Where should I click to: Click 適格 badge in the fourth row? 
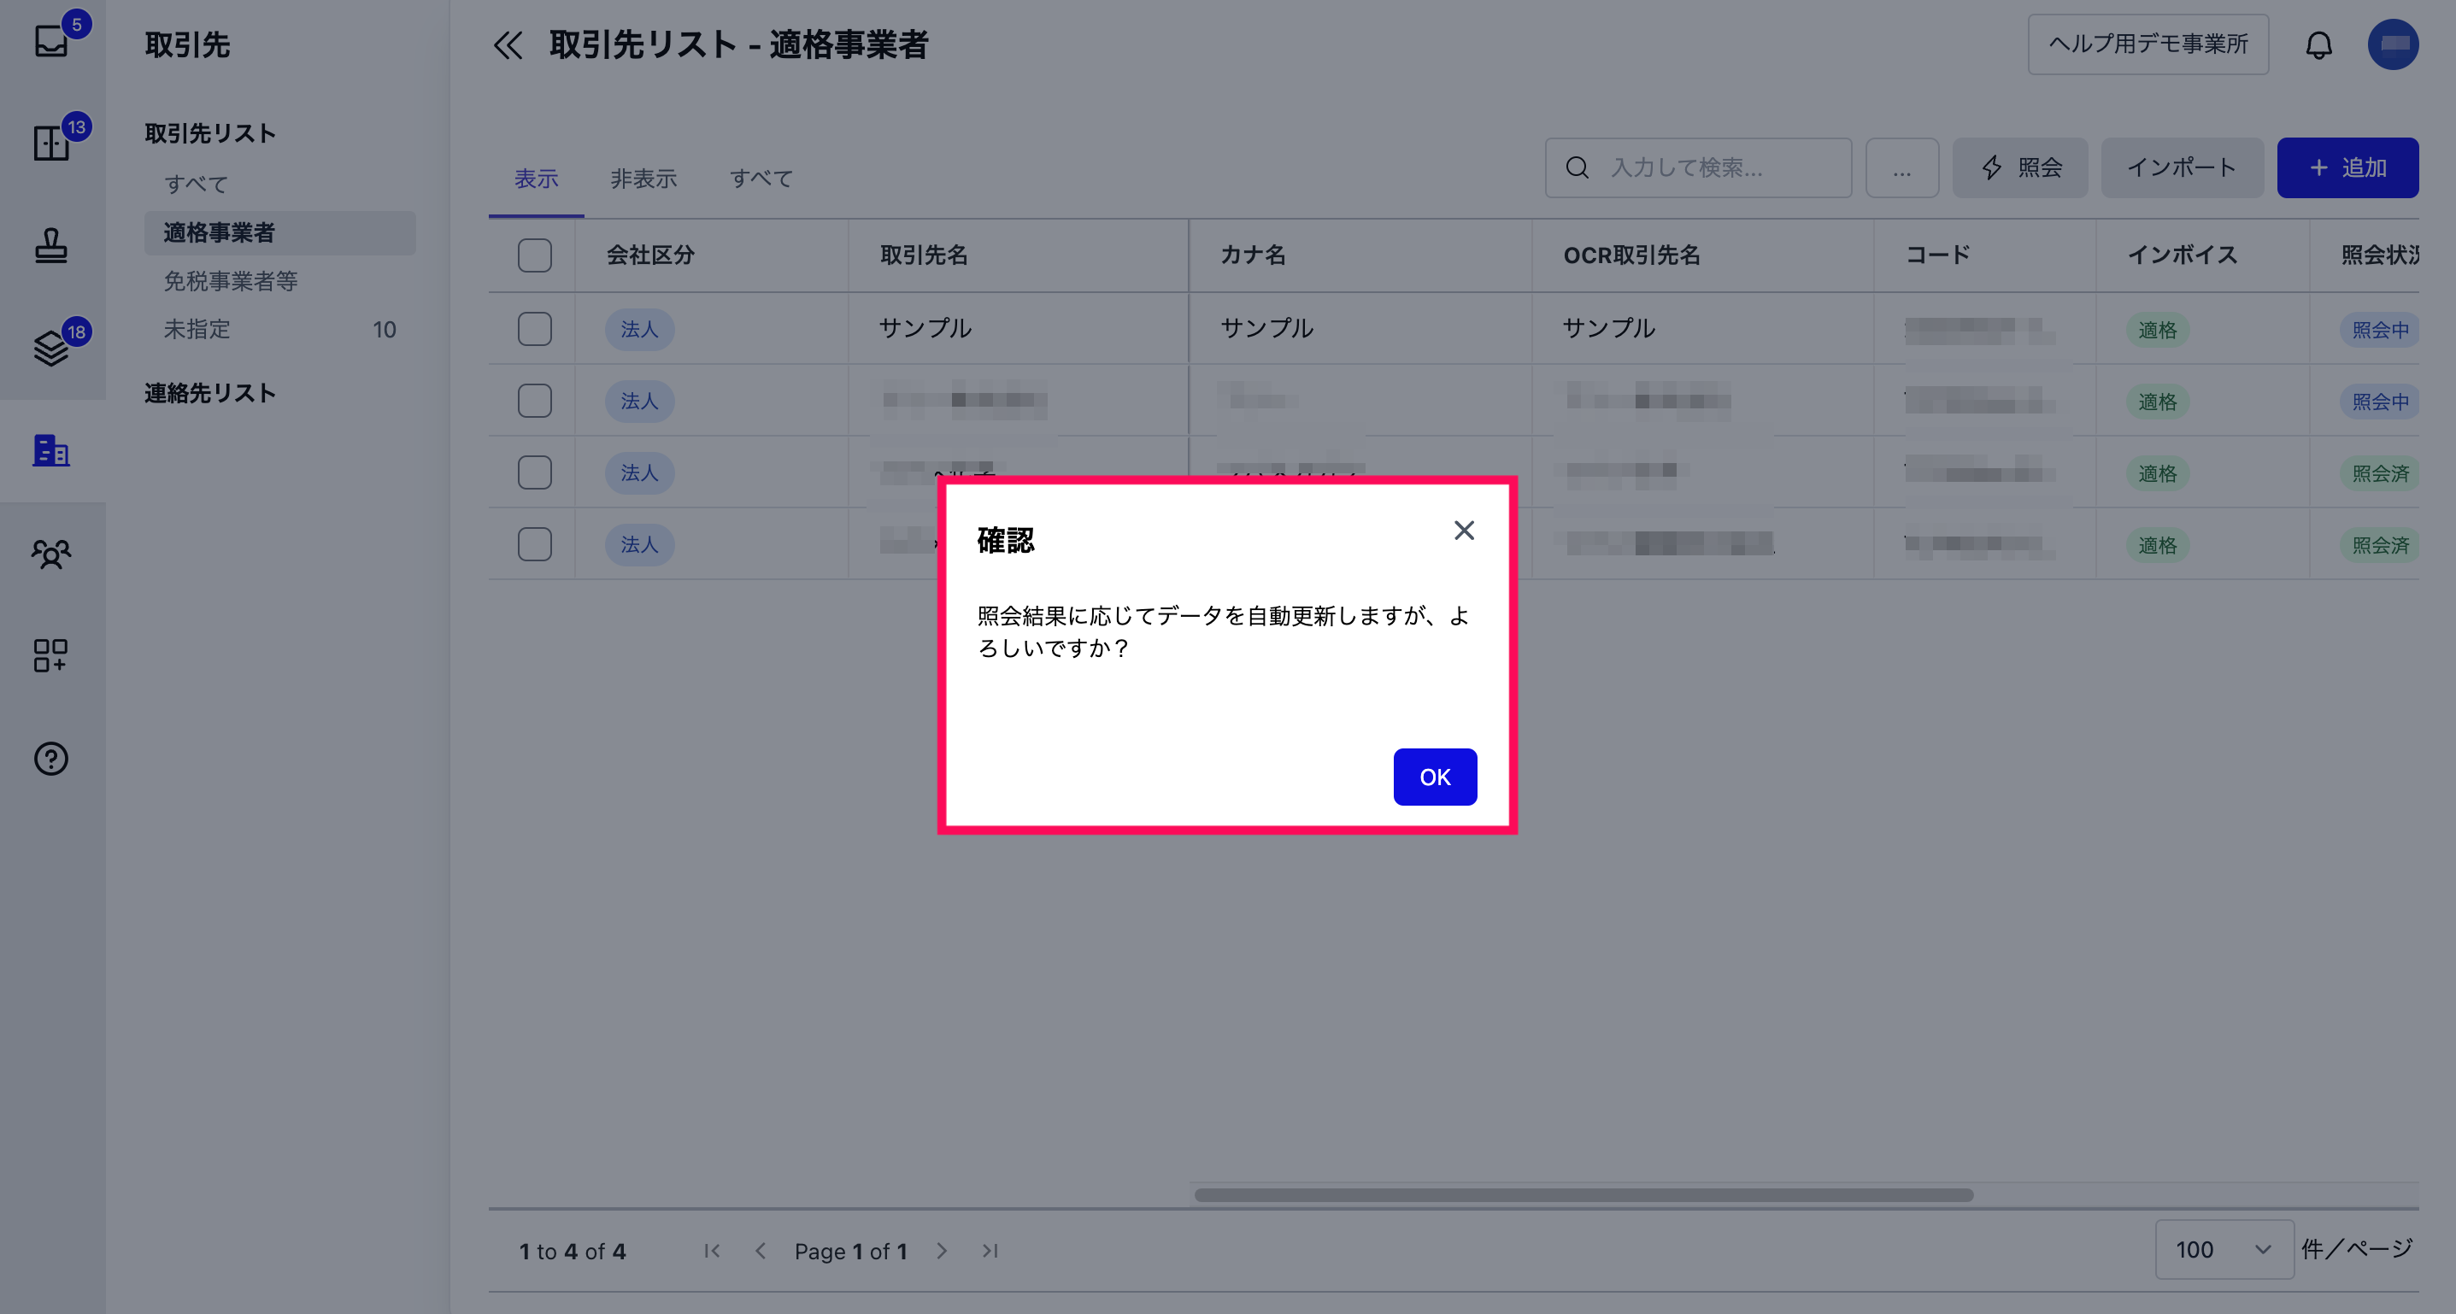point(2157,545)
